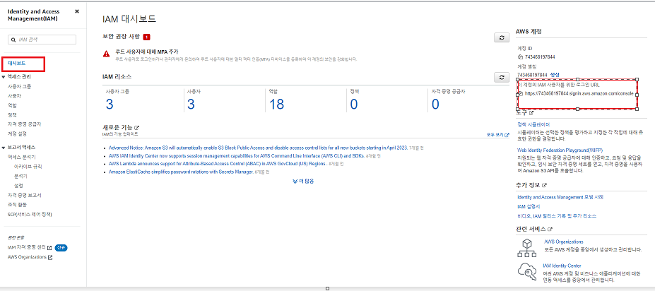655x291 pixels.
Task: Collapse the 보고서 액세스 section
Action: point(4,148)
